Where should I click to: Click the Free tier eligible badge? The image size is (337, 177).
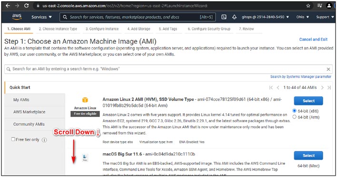click(x=85, y=114)
